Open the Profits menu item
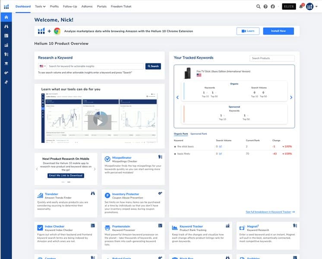 point(54,6)
